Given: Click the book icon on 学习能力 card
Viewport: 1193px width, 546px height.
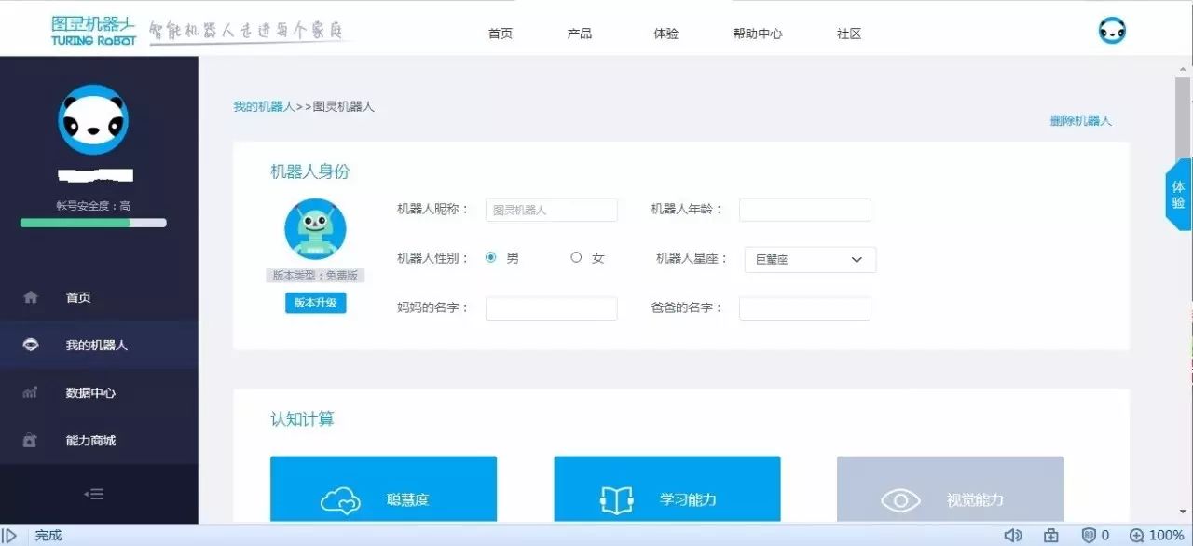Looking at the screenshot, I should (x=617, y=500).
